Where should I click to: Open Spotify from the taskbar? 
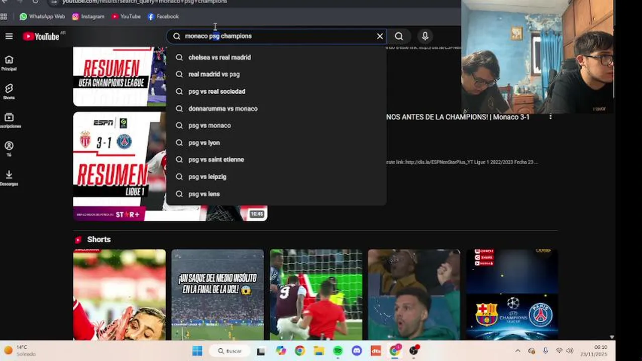coord(338,351)
